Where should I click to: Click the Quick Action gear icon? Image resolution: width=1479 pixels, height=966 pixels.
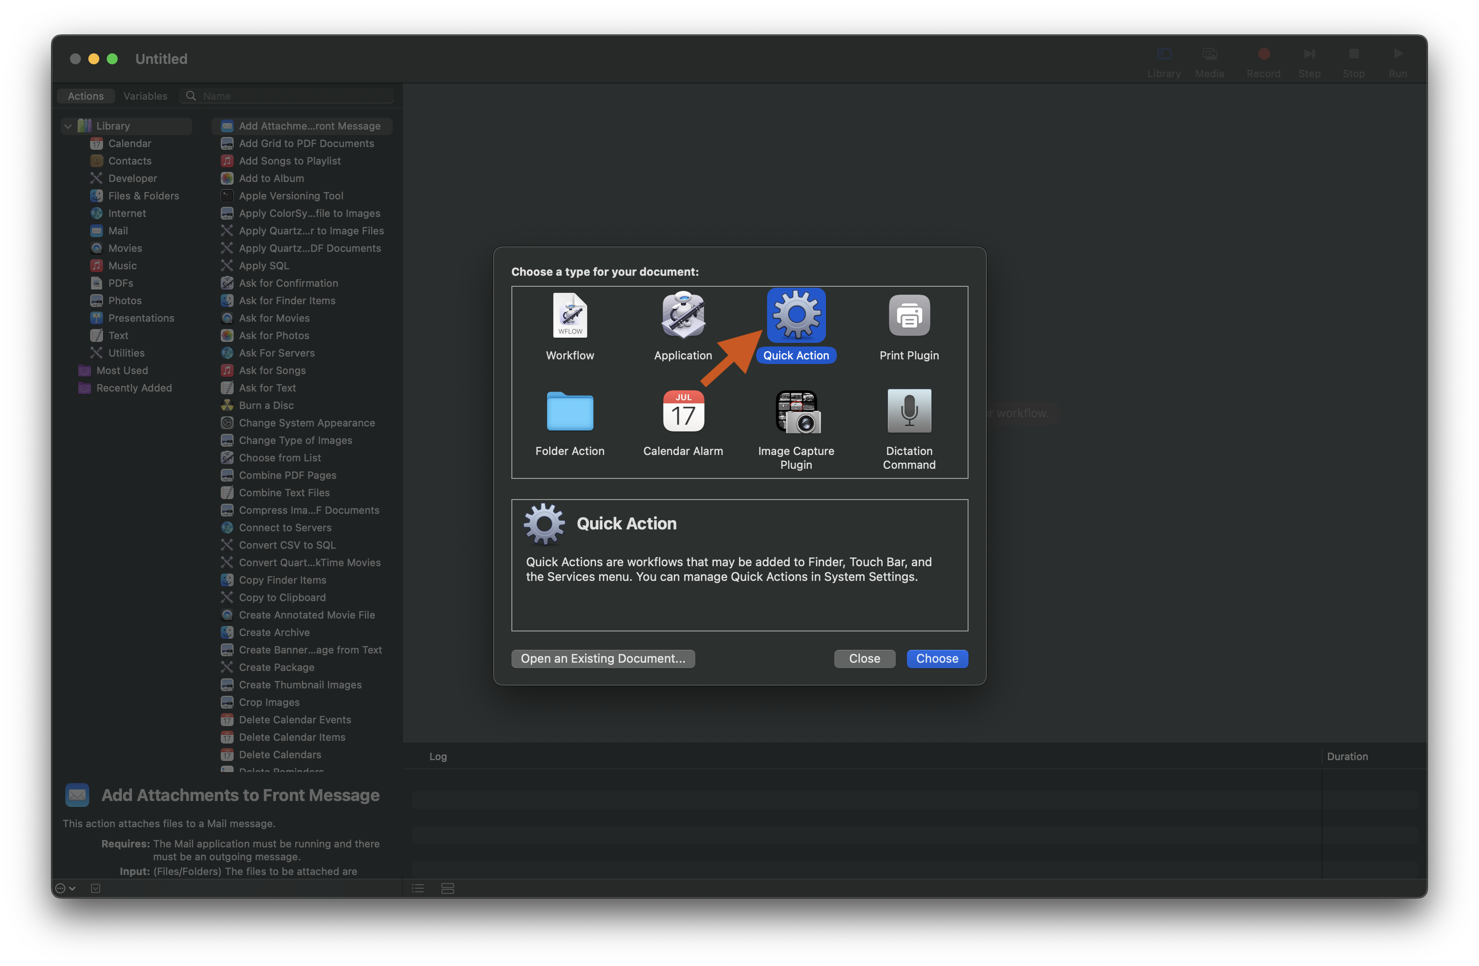click(796, 315)
